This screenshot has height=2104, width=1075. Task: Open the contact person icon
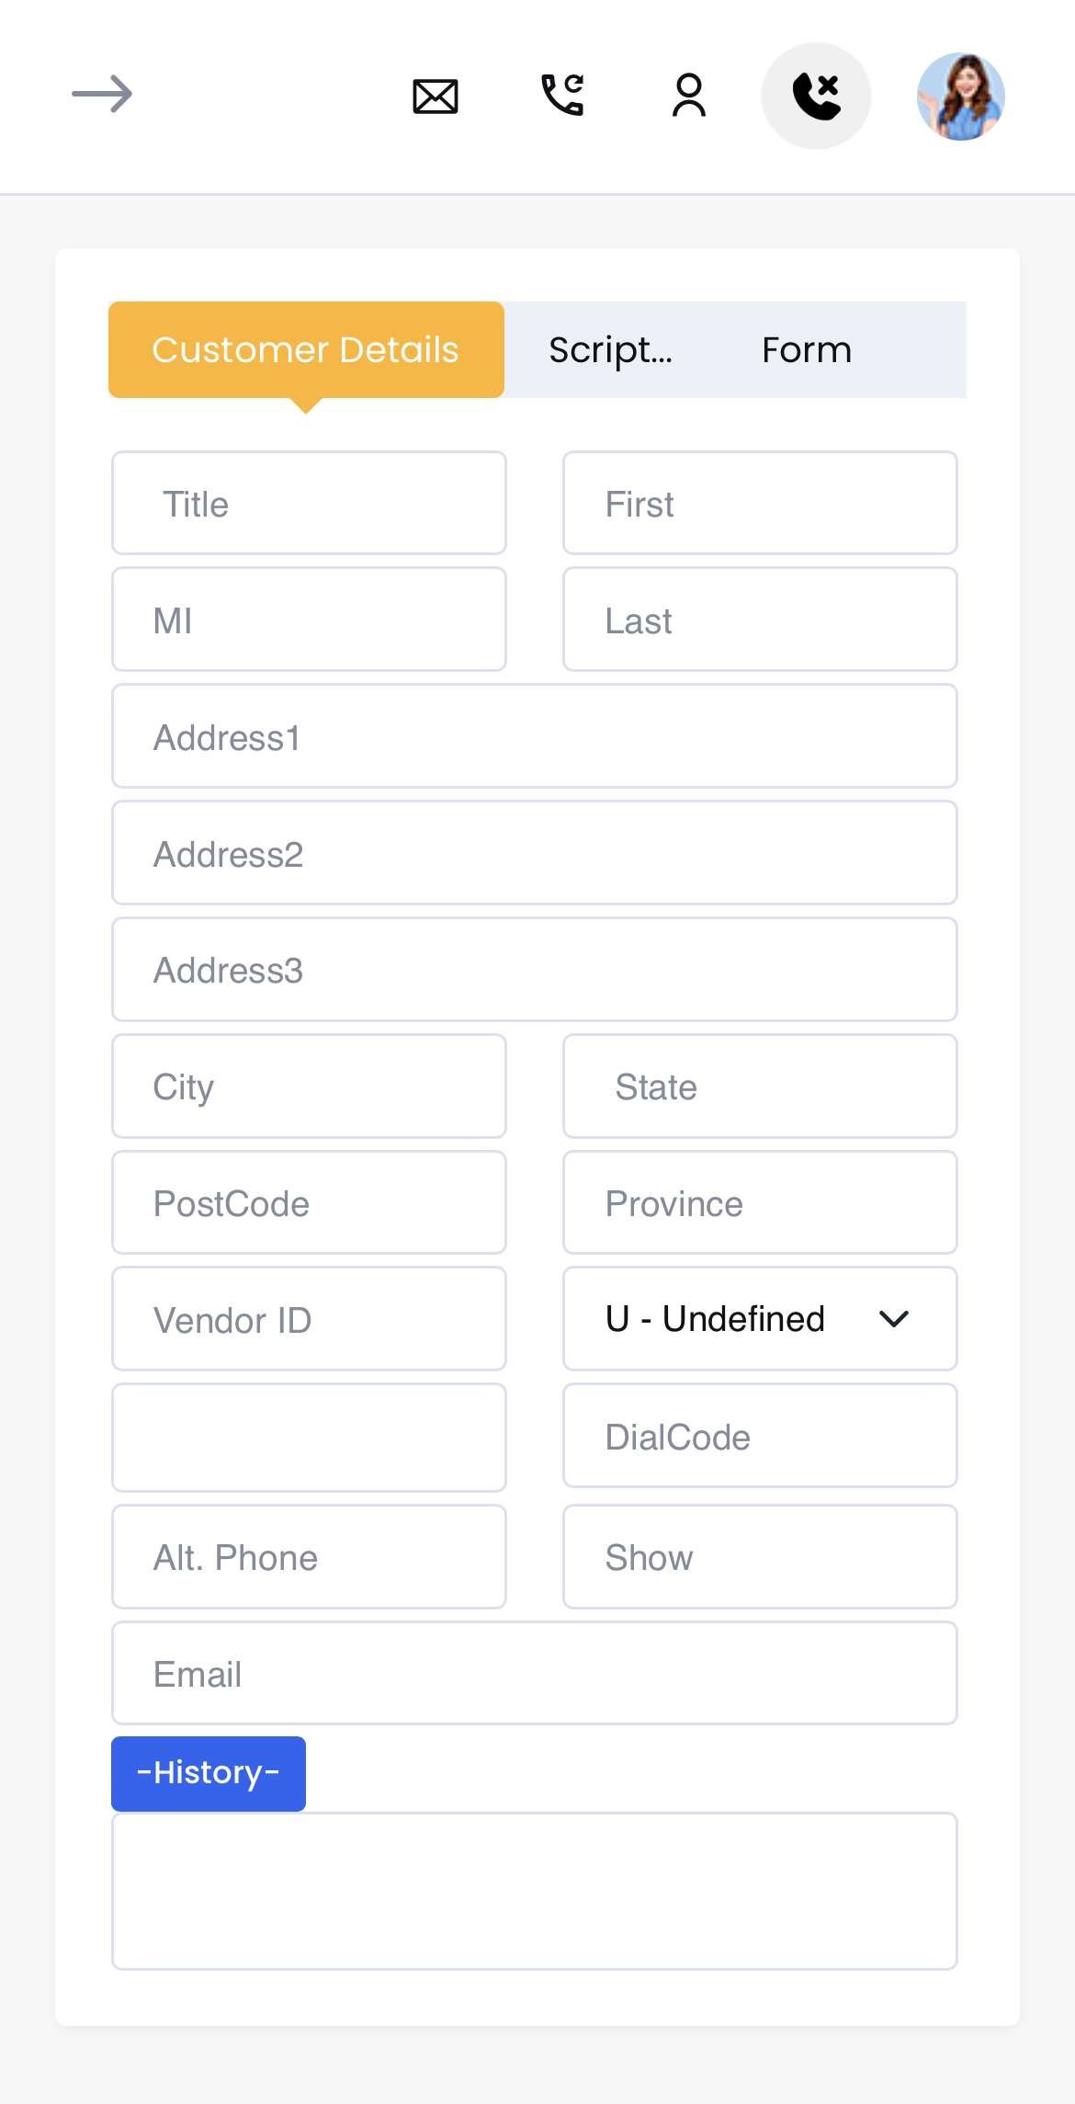(689, 95)
